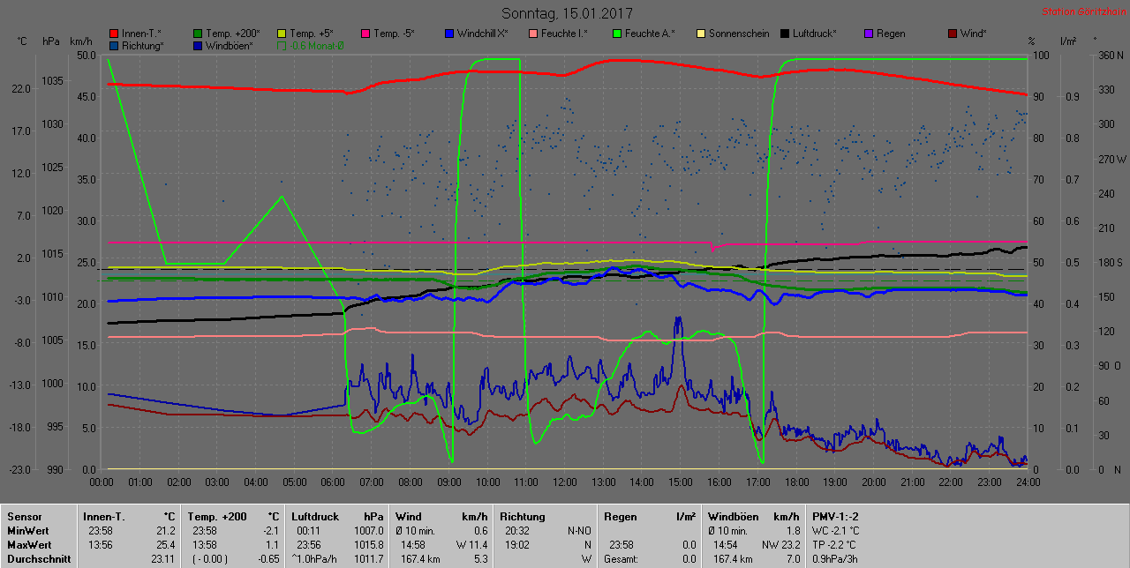
Task: Click the pink Temp. -5 legend swatch
Action: 365,34
